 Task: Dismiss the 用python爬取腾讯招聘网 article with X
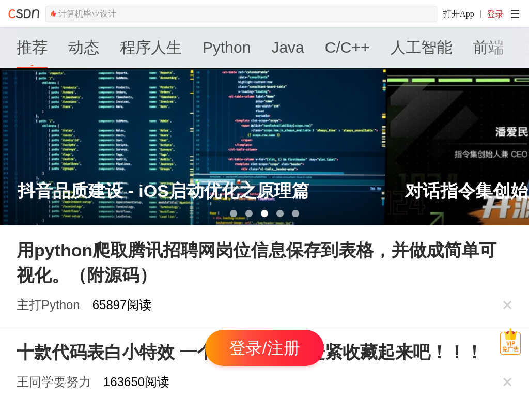point(507,305)
